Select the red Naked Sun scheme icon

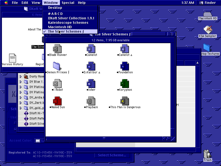pos(57,101)
